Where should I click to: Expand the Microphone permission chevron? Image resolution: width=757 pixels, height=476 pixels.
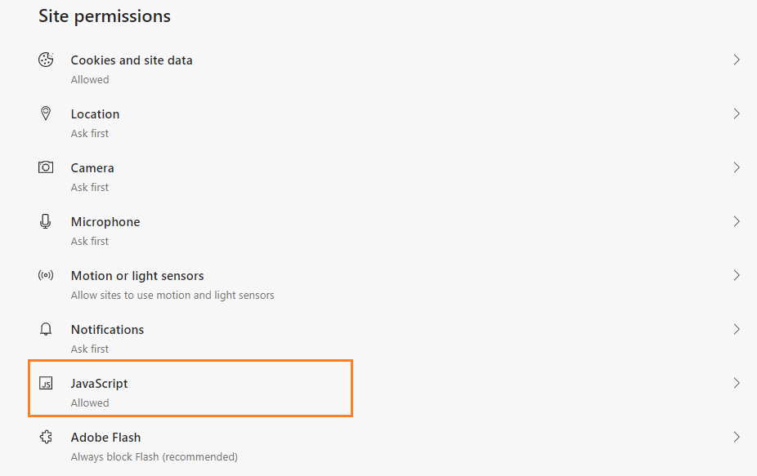click(736, 221)
